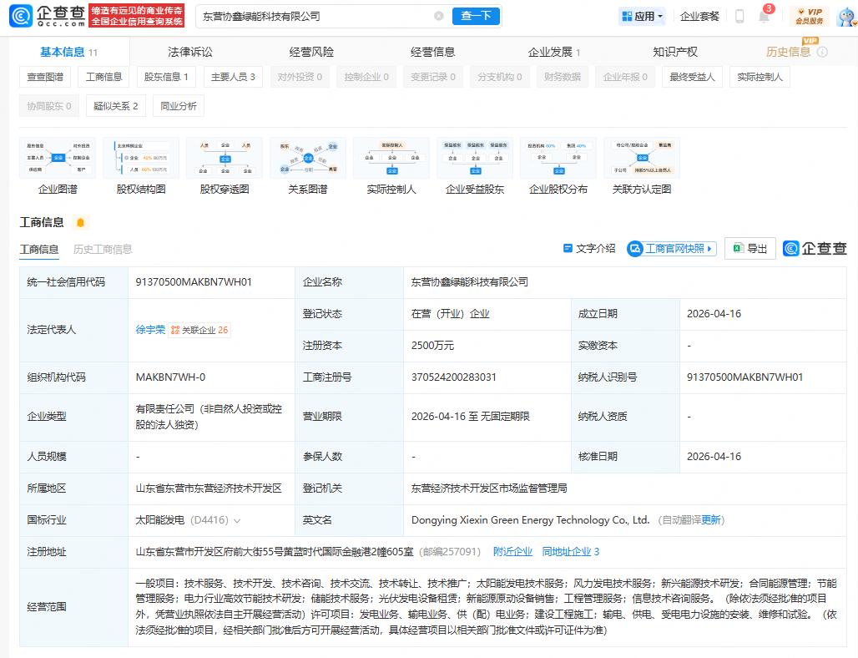Toggle the 文字介绍 view

[x=589, y=249]
